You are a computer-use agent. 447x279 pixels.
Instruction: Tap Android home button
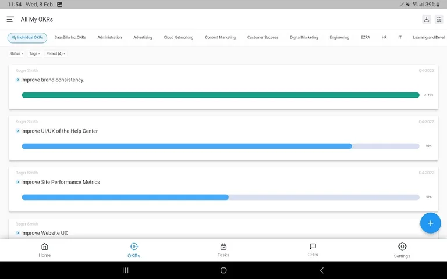223,270
